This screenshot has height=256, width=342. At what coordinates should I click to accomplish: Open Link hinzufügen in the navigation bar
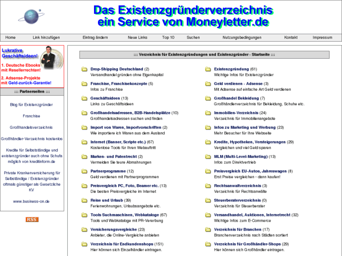(x=46, y=38)
